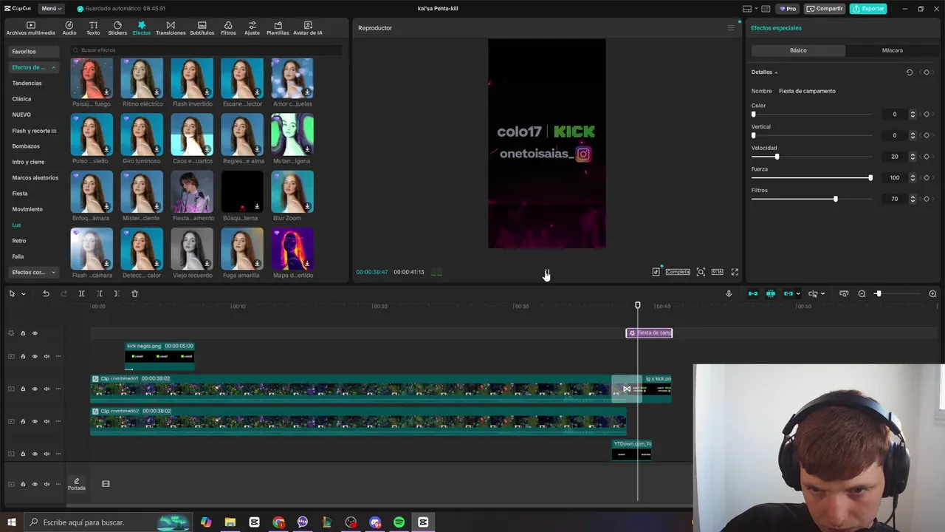The image size is (945, 532).
Task: Click the delete right trim tool
Action: point(117,293)
